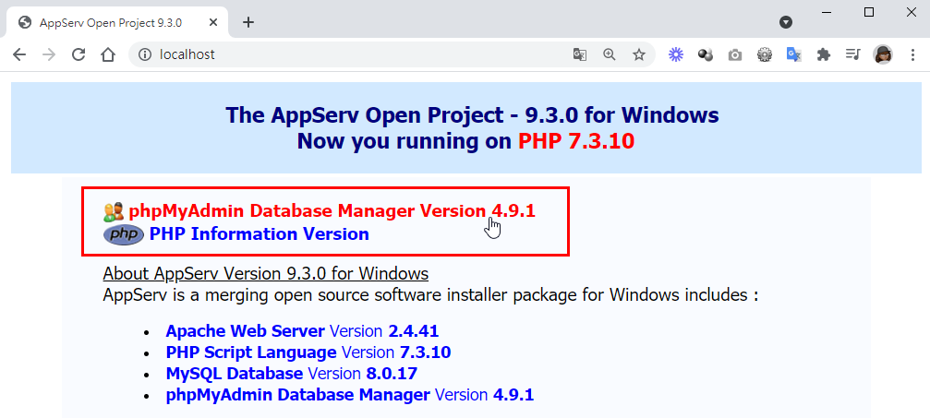Click the purple starburst extension icon
The image size is (930, 418).
(x=676, y=54)
